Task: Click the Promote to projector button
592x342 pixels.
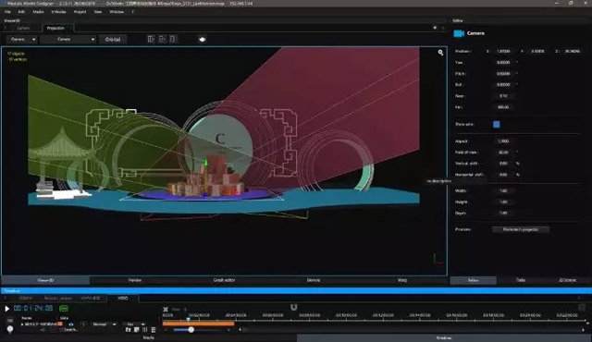Action: point(521,229)
